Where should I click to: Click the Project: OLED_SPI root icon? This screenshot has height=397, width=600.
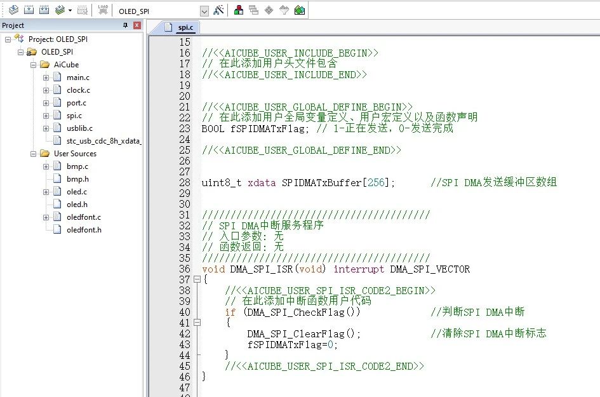coord(19,38)
